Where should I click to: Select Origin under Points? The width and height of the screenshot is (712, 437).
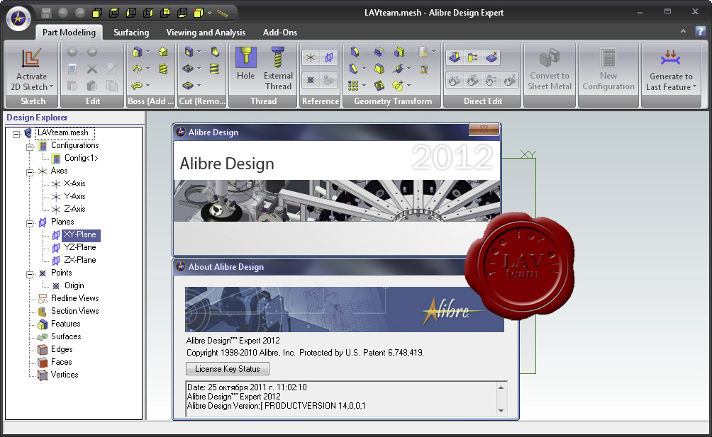(74, 285)
